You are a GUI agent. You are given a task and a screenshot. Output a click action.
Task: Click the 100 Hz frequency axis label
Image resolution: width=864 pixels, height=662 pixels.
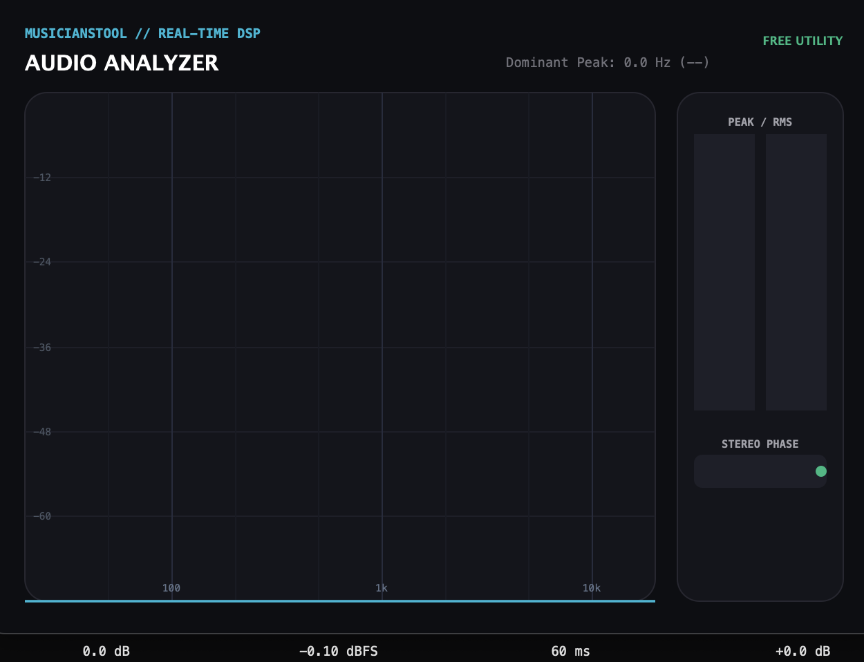171,588
